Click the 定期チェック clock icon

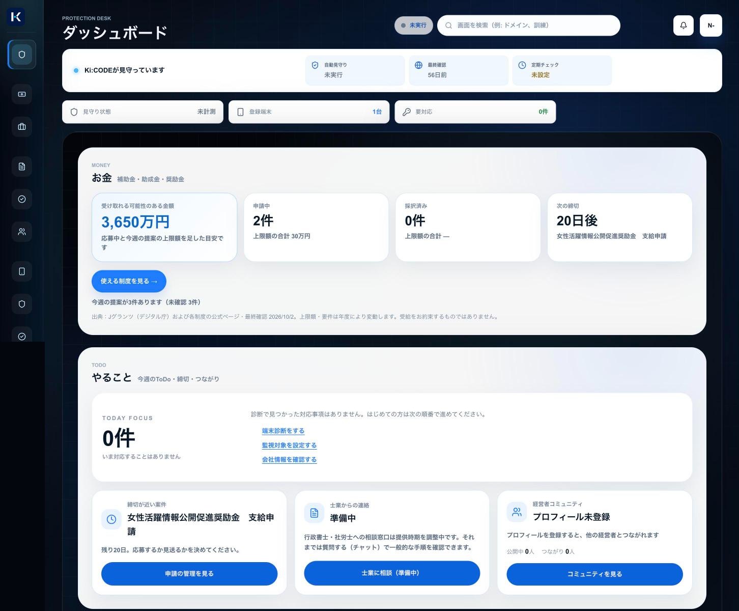point(522,65)
